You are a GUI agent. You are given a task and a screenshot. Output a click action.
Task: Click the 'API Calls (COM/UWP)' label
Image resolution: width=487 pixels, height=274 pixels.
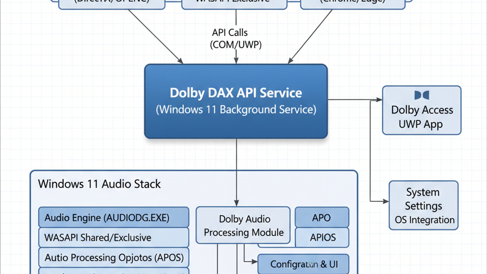click(x=236, y=39)
